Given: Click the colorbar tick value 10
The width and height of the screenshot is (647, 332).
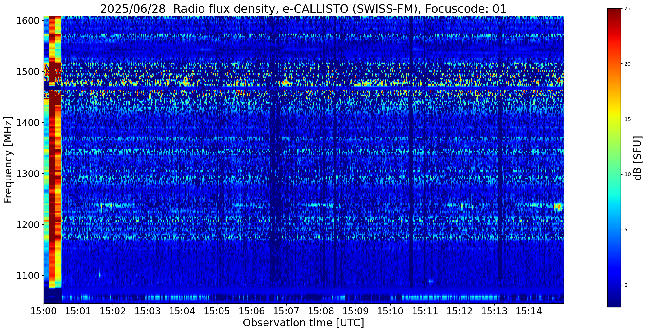Looking at the screenshot, I should (x=627, y=175).
